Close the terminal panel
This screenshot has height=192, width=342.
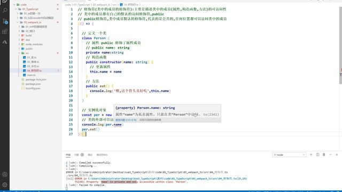337,155
